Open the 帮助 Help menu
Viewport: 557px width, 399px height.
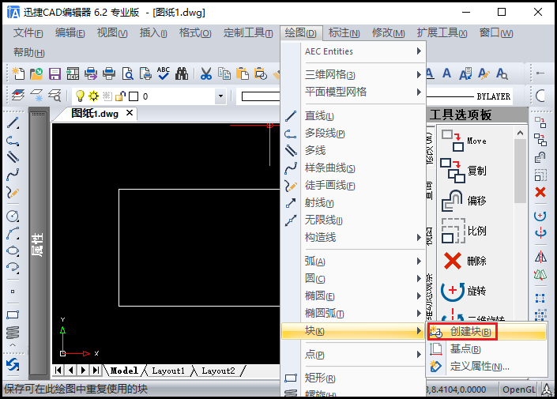tap(28, 53)
